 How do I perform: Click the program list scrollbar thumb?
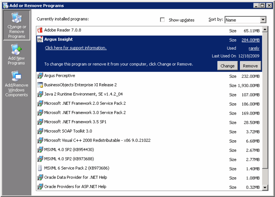point(265,100)
